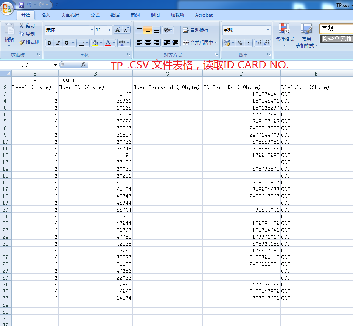Switch to the 插入 (Insert) ribbon tab
Viewport: 353px width, 326px height.
pos(45,15)
